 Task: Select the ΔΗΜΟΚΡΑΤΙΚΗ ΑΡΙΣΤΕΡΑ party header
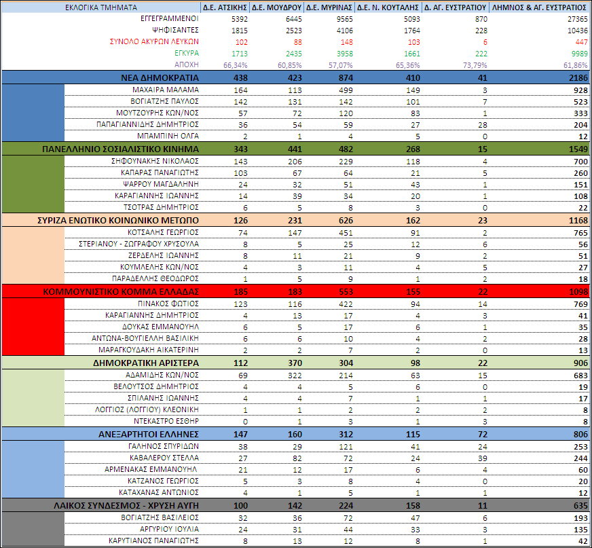pos(146,363)
